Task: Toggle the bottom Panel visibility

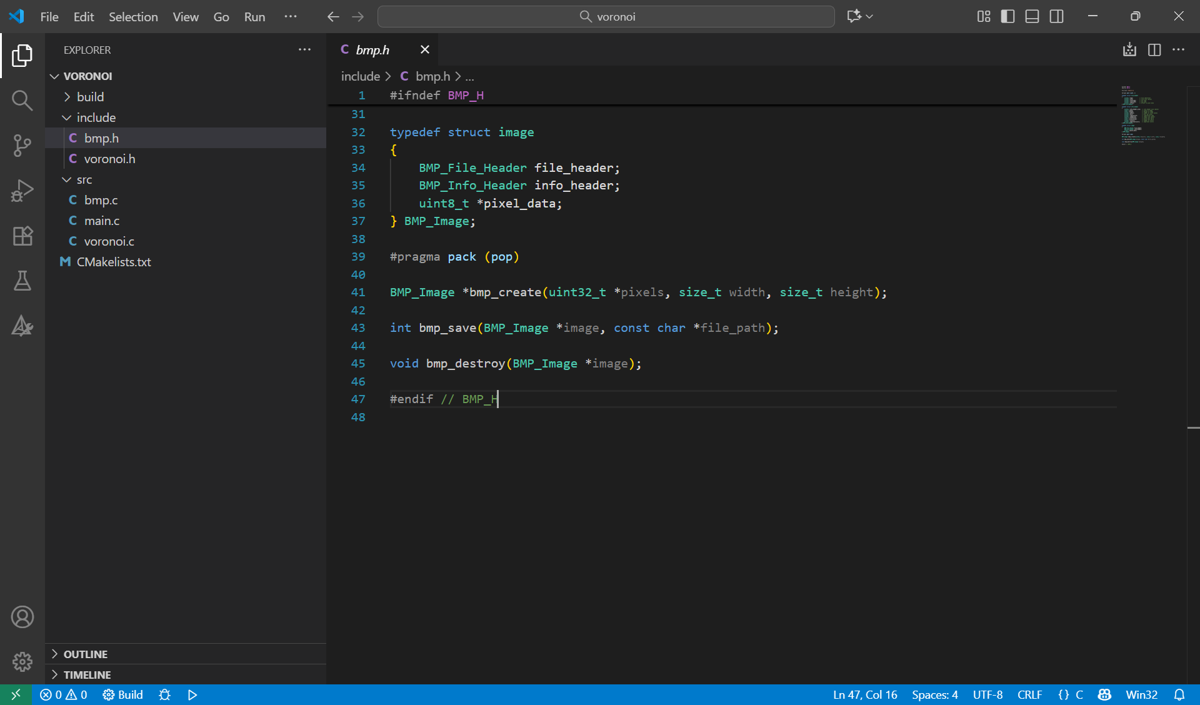Action: point(1032,17)
